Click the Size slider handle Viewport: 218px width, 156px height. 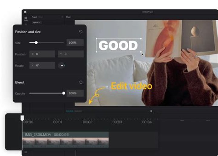pos(36,43)
